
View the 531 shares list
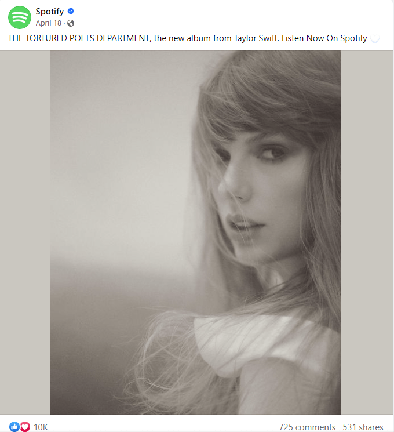click(363, 427)
